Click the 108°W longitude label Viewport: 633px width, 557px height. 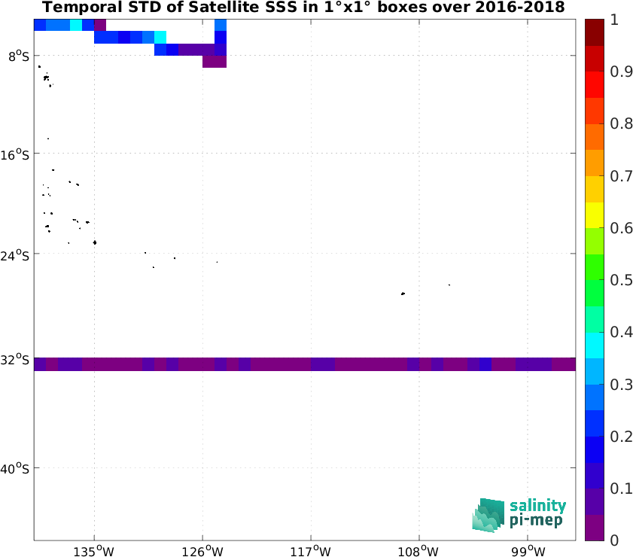pos(418,550)
